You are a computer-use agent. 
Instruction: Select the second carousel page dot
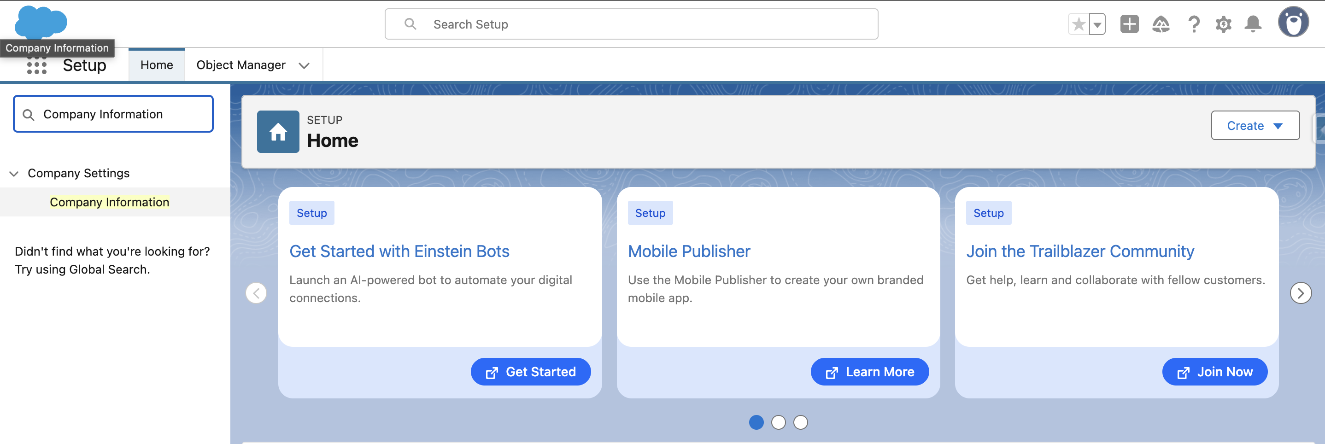click(778, 422)
